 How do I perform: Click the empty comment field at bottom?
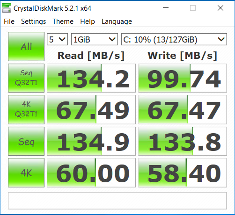[117, 201]
